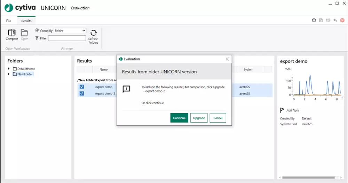This screenshot has width=348, height=183.
Task: Expand the New Folder tree node
Action: click(9, 74)
